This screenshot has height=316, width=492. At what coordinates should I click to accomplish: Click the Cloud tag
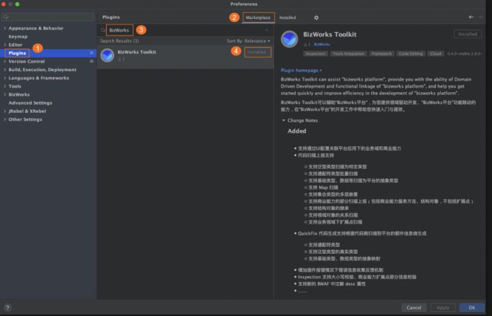point(435,54)
